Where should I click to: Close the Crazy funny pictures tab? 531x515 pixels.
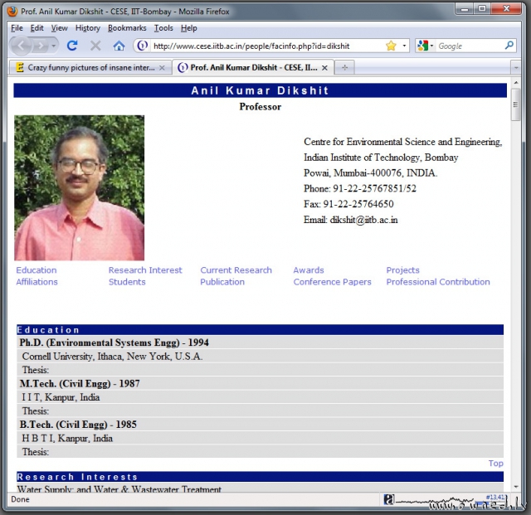pyautogui.click(x=163, y=68)
